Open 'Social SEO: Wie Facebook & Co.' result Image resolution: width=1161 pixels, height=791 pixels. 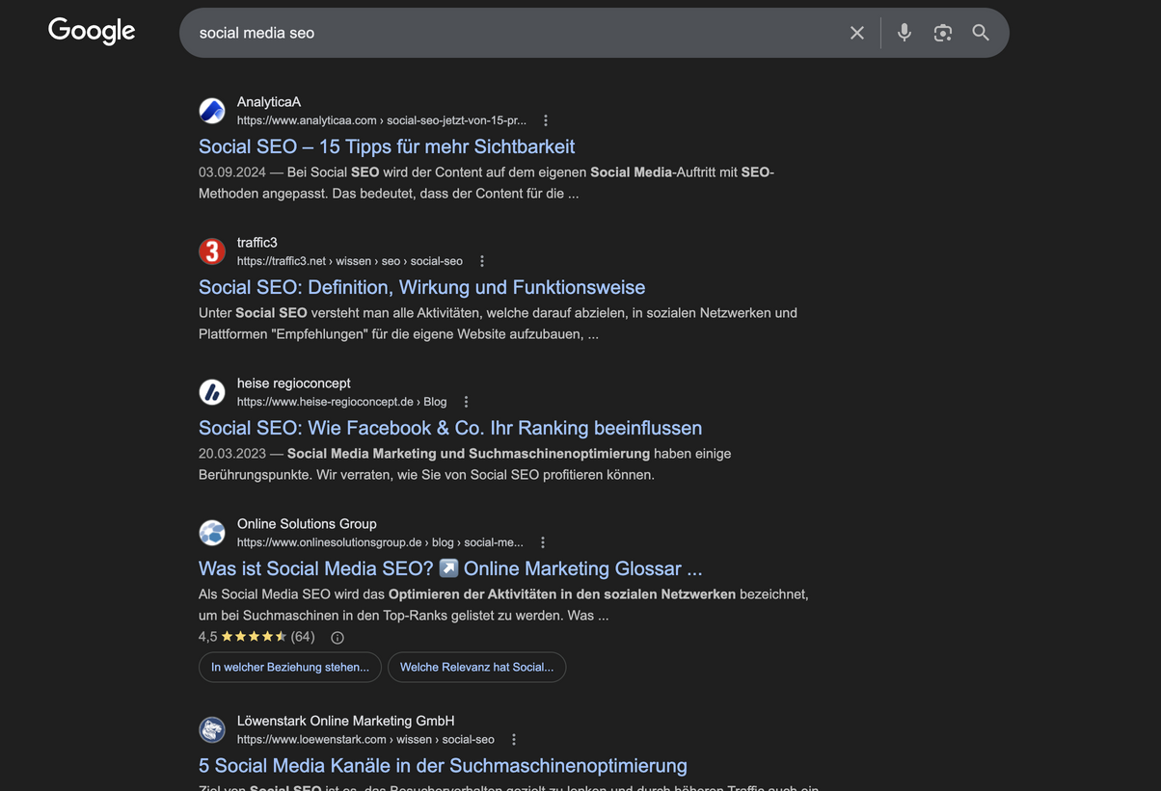pyautogui.click(x=450, y=428)
